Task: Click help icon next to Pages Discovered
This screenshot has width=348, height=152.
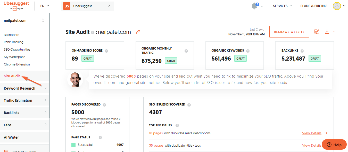Action: 104,105
